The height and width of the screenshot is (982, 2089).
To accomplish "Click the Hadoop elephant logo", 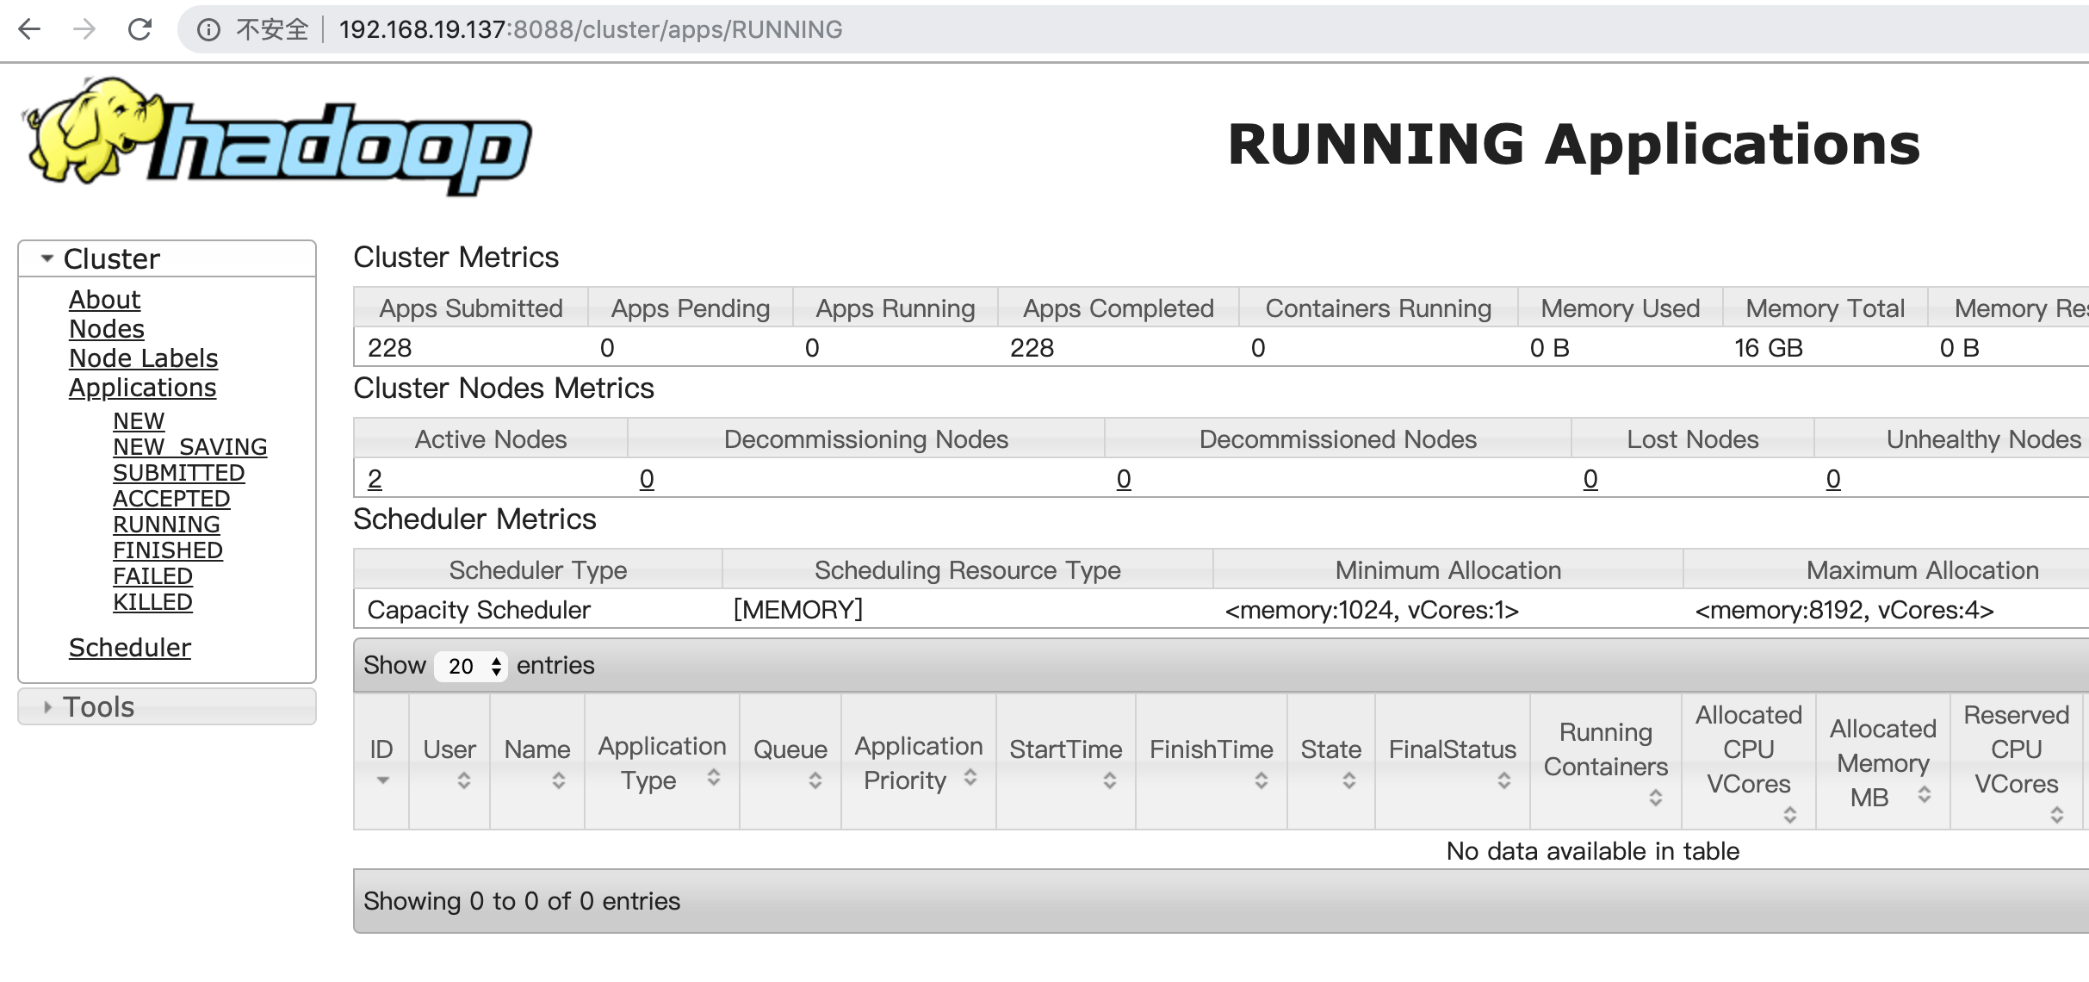I will point(276,138).
